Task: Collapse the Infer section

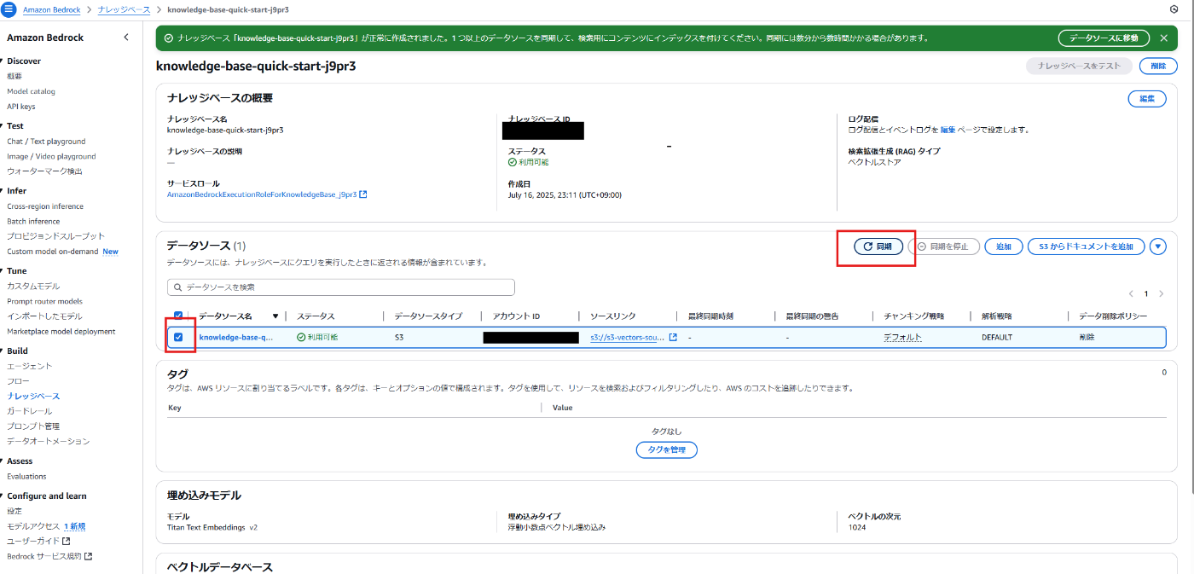Action: point(3,191)
